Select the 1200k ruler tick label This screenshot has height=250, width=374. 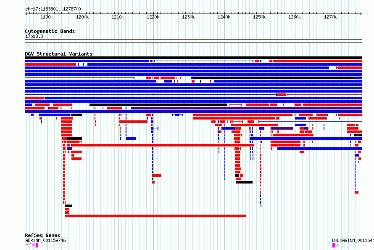pyautogui.click(x=82, y=17)
